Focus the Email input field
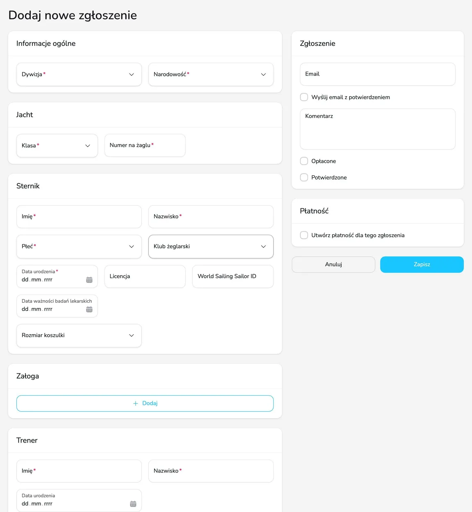 click(x=378, y=74)
